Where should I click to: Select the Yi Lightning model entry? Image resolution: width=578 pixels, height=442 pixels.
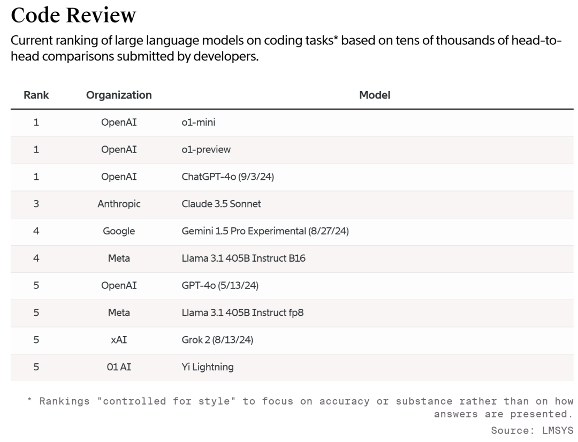(x=208, y=367)
